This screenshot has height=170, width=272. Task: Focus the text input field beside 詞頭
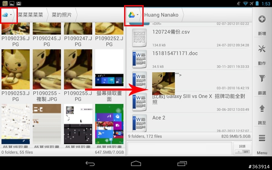point(179,148)
